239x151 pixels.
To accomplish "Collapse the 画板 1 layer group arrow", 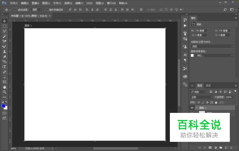I will click(x=197, y=108).
